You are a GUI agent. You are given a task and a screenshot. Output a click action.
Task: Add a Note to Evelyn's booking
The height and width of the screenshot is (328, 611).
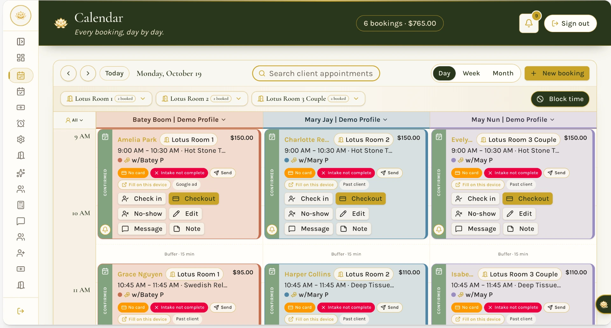pyautogui.click(x=521, y=229)
